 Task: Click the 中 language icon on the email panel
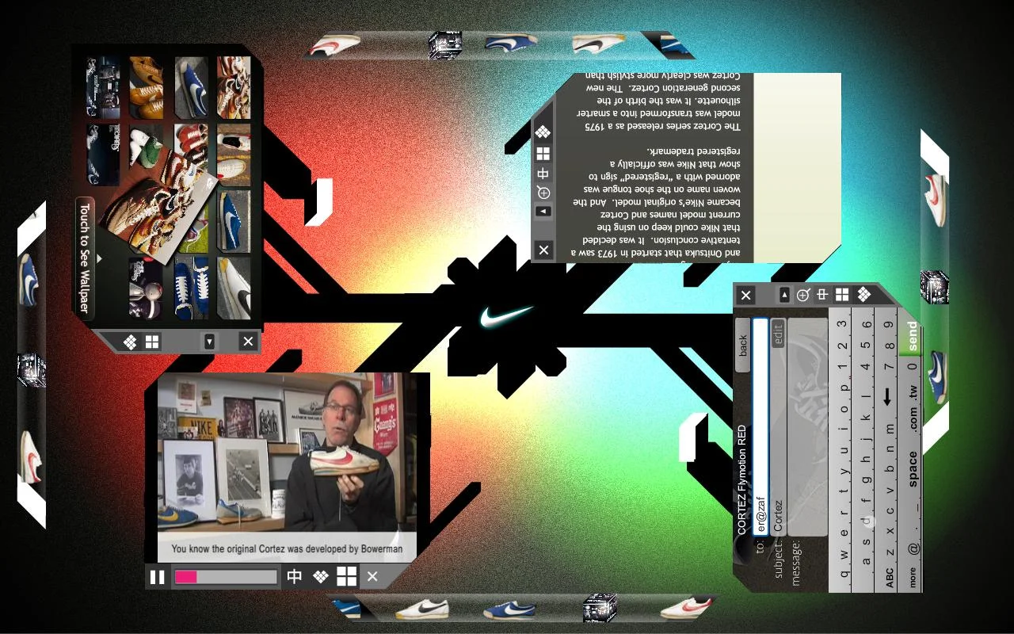822,295
